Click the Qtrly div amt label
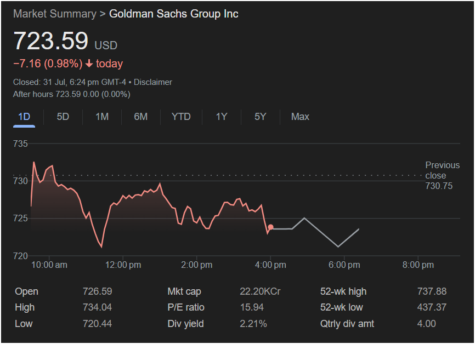Screen dimensions: 475x344 click(x=347, y=324)
